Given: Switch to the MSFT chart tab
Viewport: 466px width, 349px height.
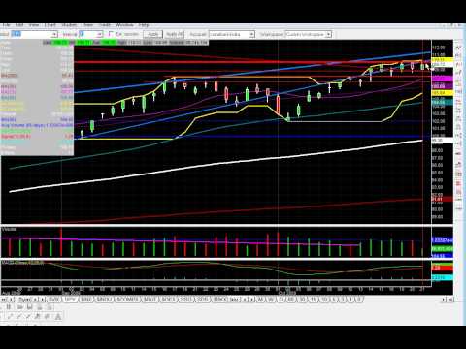Looking at the screenshot, I should pyautogui.click(x=150, y=300).
